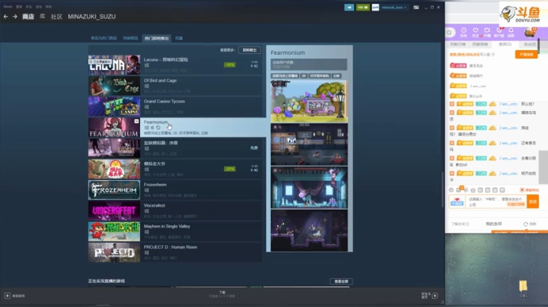
Task: View Fearmonium food truck screenshot preview
Action: [309, 101]
